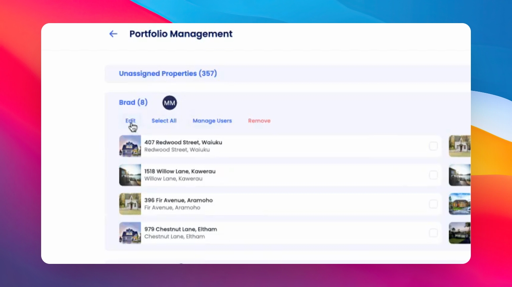
Task: Click the "Chestnut Lane, Eltham" subtitle
Action: pos(175,236)
